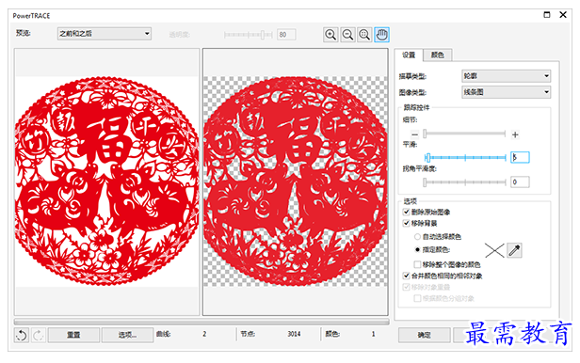Image resolution: width=580 pixels, height=363 pixels.
Task: Click the 平滑 value input field
Action: pos(520,157)
